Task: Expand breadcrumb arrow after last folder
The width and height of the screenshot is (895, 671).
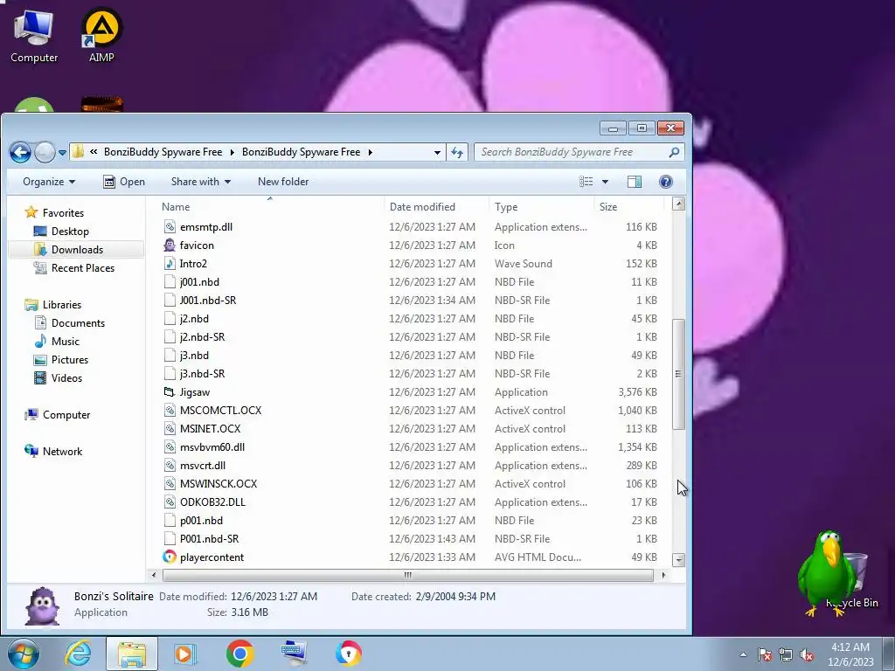Action: [370, 152]
